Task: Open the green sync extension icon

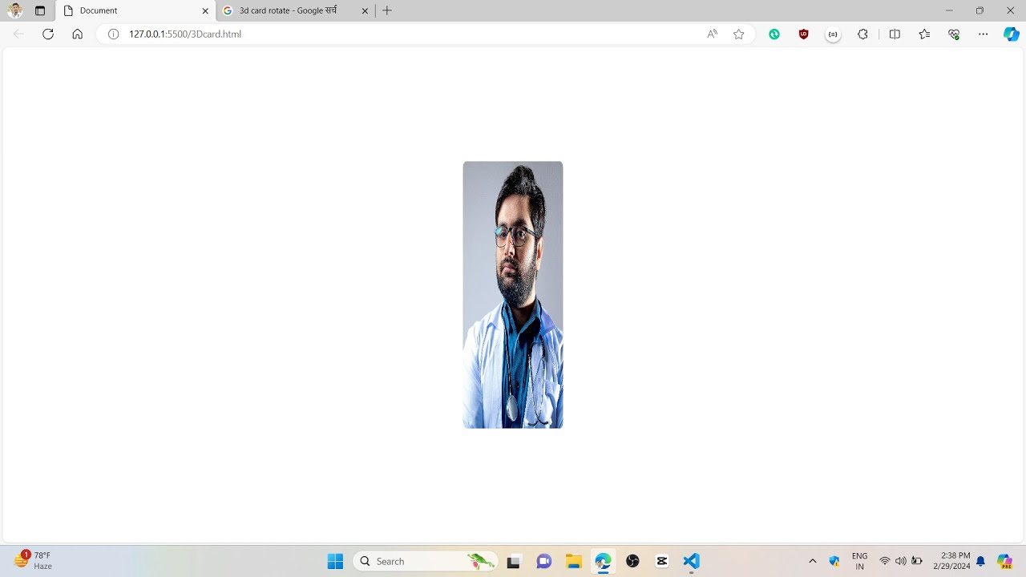Action: coord(774,34)
